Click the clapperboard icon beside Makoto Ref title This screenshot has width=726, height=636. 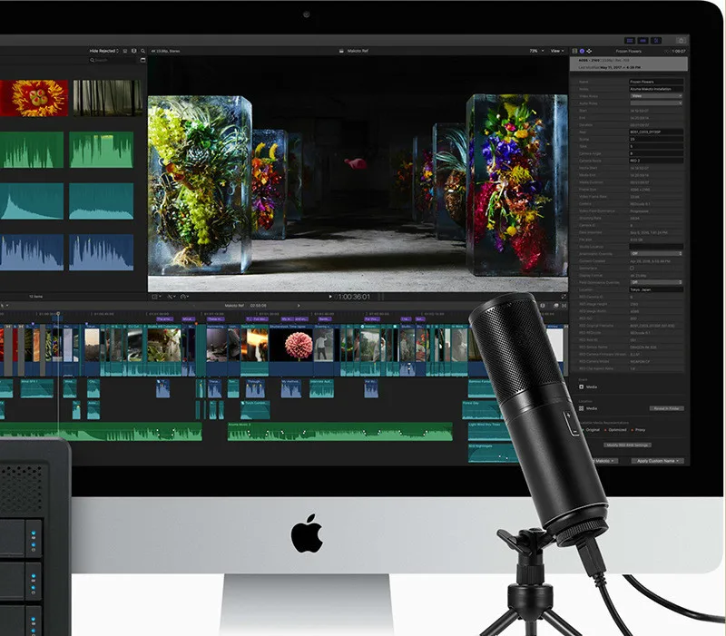click(x=341, y=51)
